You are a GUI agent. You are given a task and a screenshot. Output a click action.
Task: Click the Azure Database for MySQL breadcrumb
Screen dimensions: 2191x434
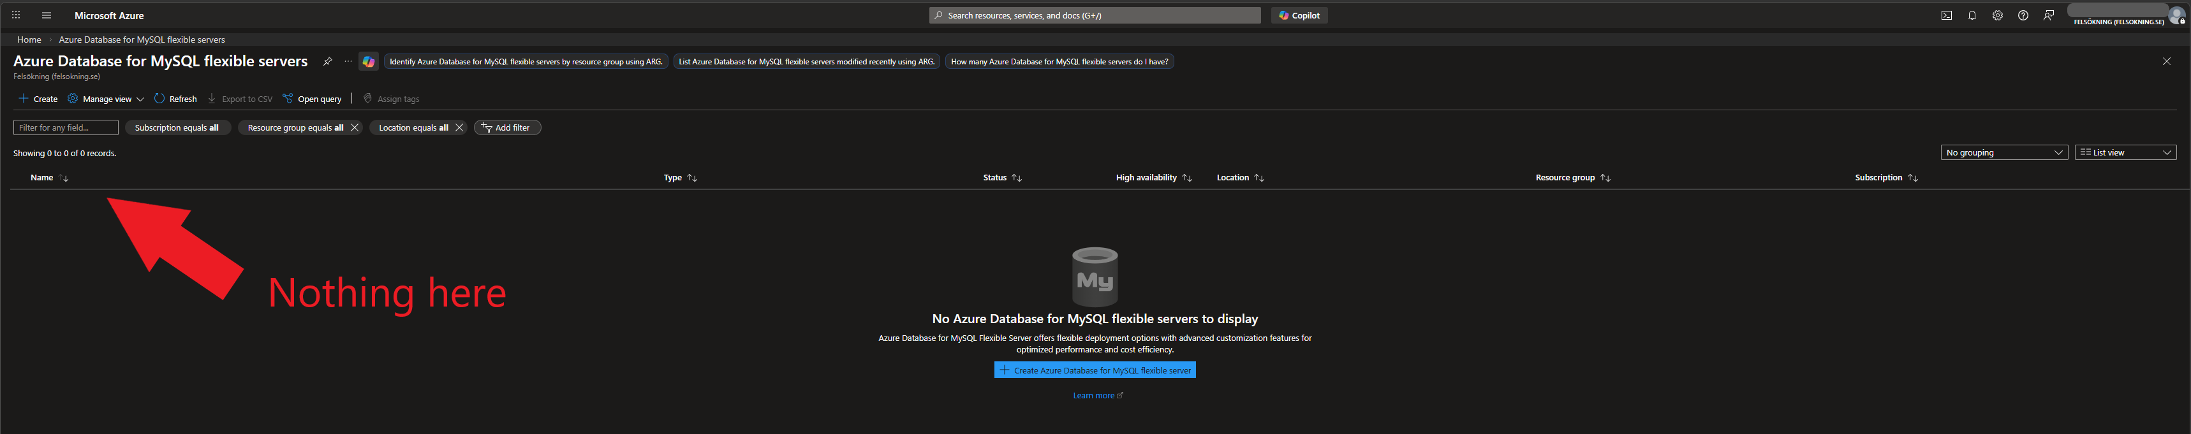[x=142, y=40]
